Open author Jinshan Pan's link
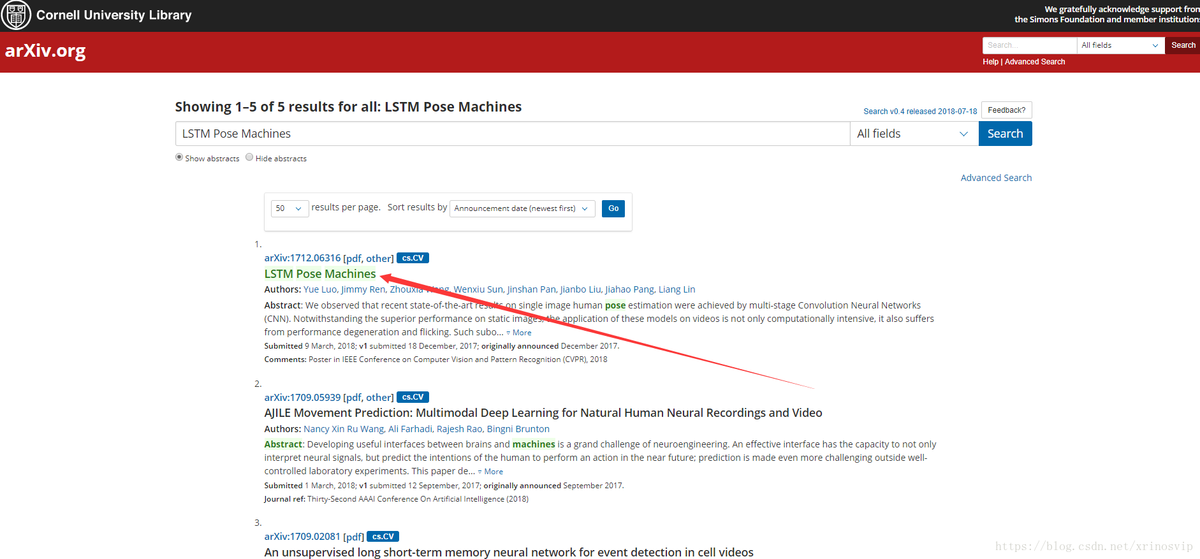The height and width of the screenshot is (559, 1200). (x=531, y=289)
